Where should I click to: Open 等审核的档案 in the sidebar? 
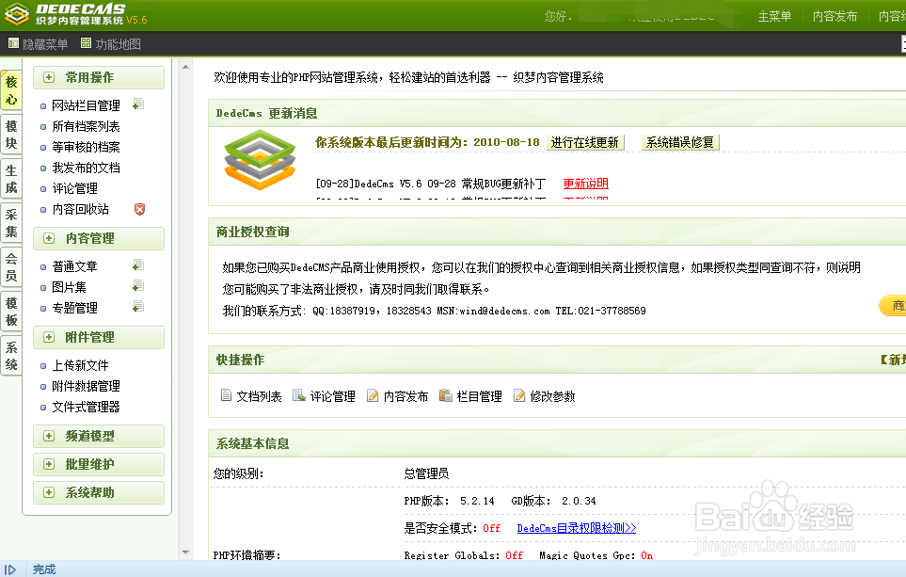87,147
